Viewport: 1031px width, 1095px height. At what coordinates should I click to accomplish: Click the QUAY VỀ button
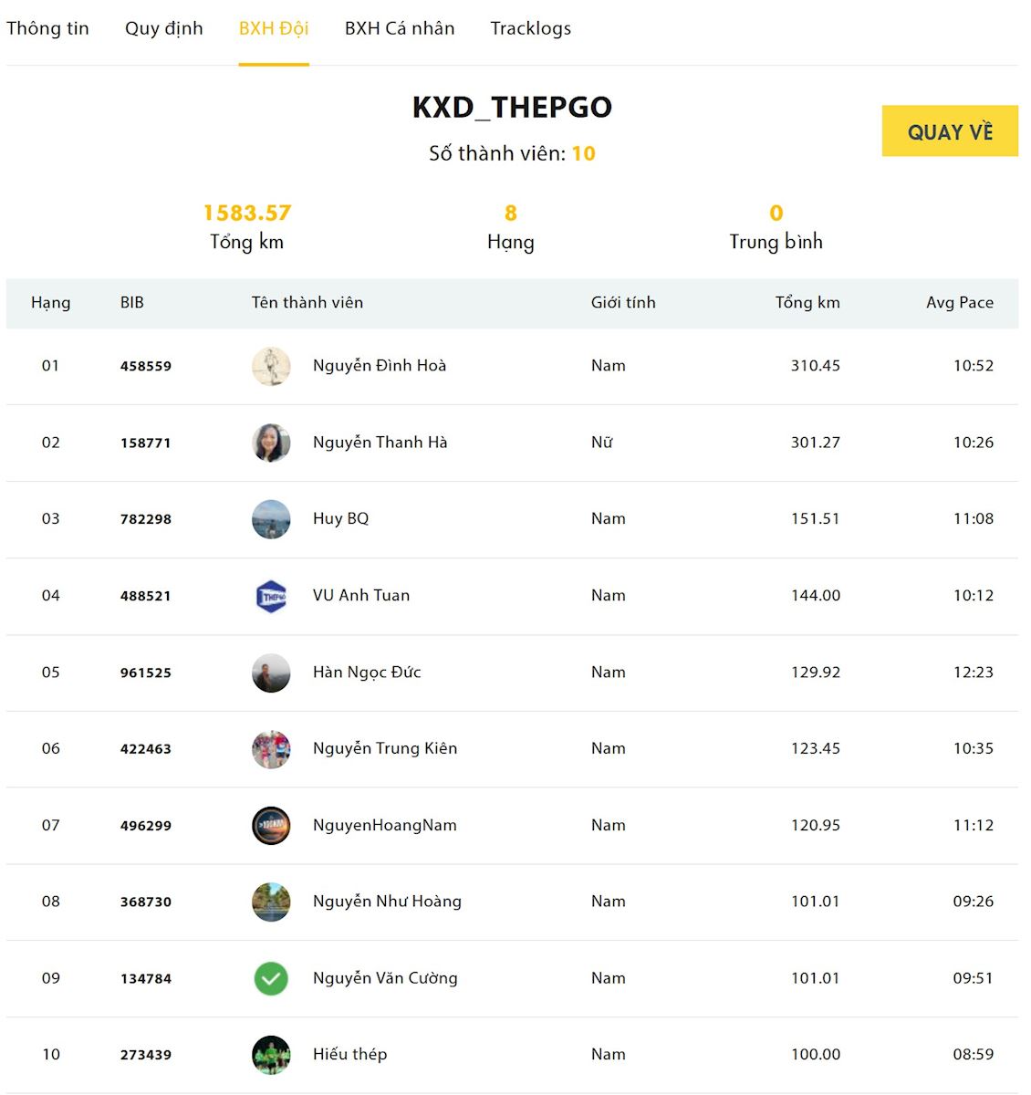click(950, 130)
